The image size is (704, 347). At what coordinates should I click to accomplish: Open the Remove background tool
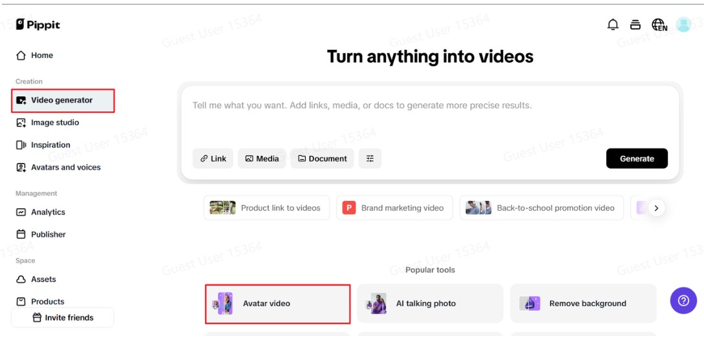click(x=583, y=304)
